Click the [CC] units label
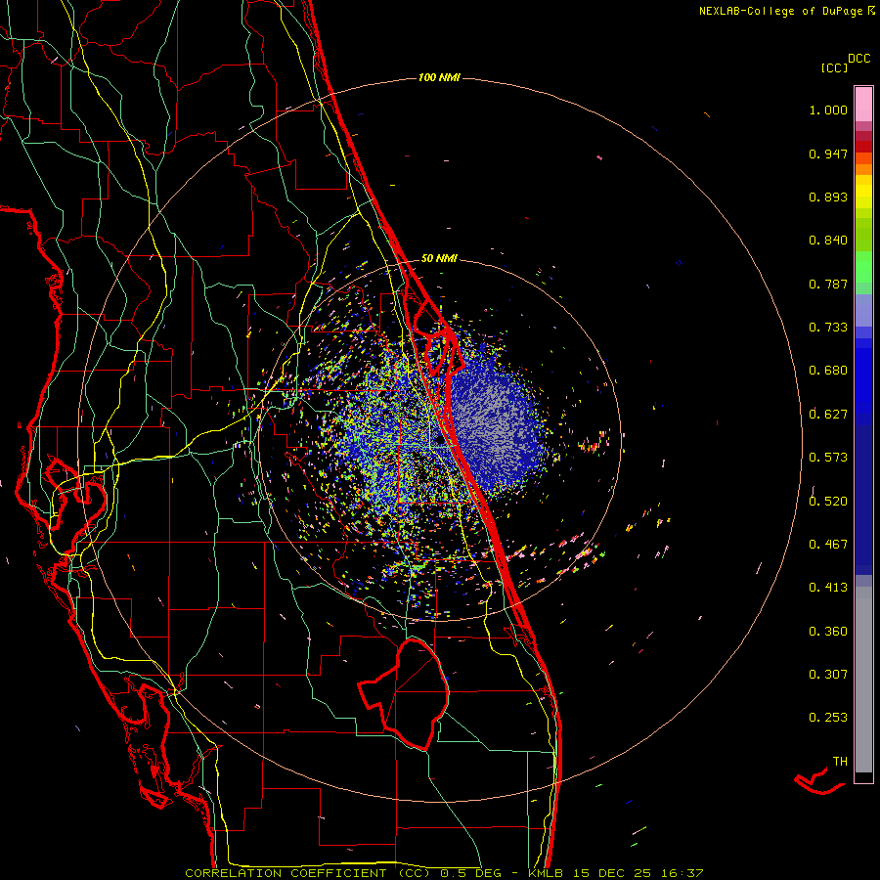880x880 pixels. [x=835, y=67]
